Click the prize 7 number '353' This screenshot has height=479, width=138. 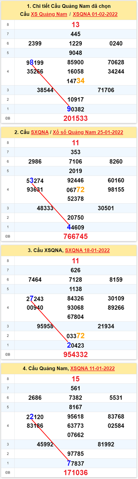coord(76,152)
